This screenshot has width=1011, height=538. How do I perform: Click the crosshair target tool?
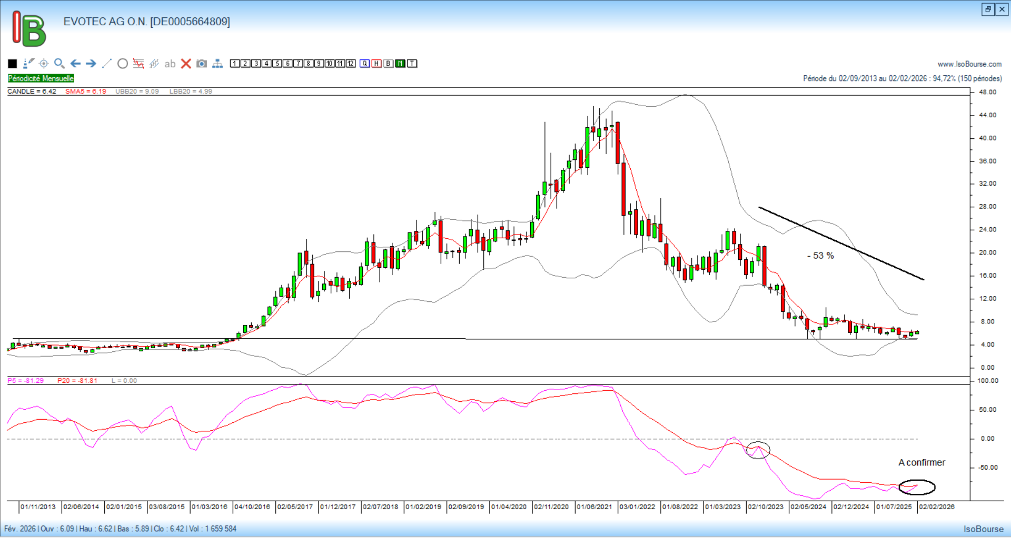click(x=44, y=64)
